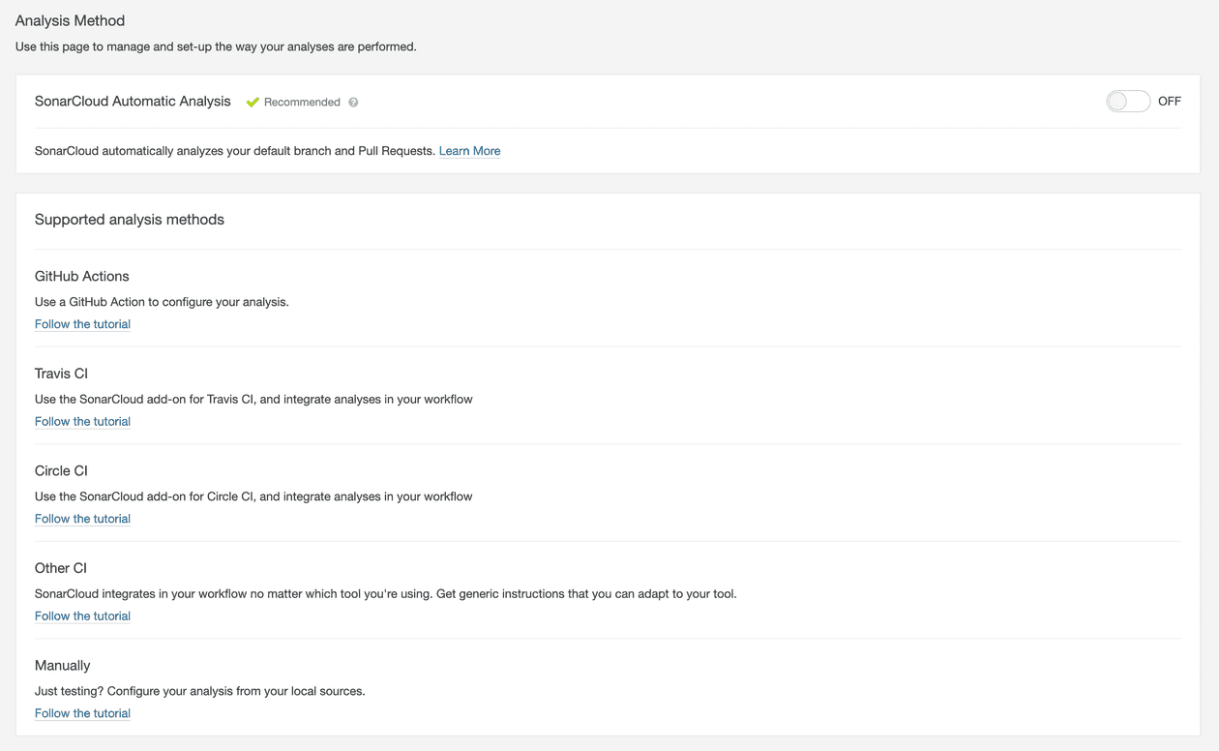Screen dimensions: 1219x751
Task: Click the help question mark icon beside Recommended
Action: 353,103
